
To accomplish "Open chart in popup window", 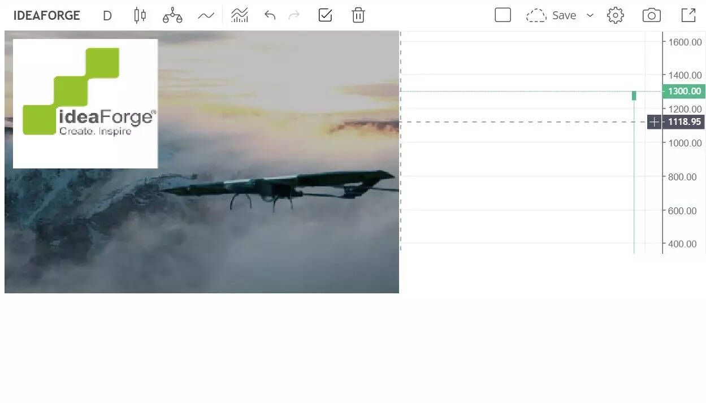I will click(688, 15).
